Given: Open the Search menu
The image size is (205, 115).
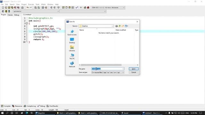Looking at the screenshot, I should pyautogui.click(x=12, y=4).
